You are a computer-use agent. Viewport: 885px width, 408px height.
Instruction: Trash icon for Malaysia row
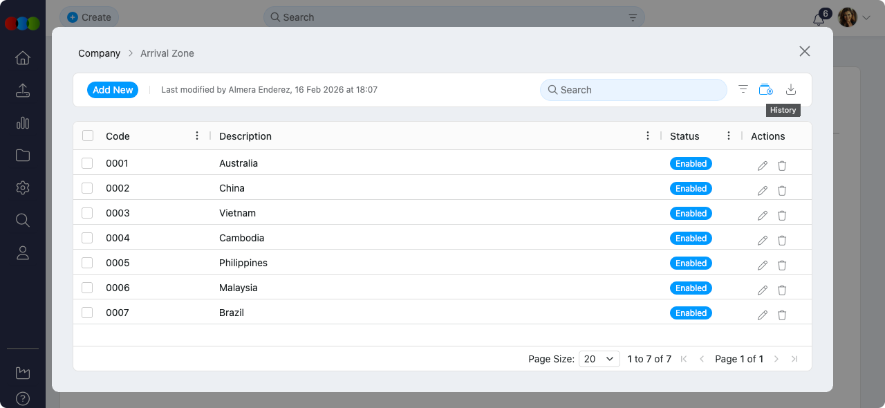[782, 290]
